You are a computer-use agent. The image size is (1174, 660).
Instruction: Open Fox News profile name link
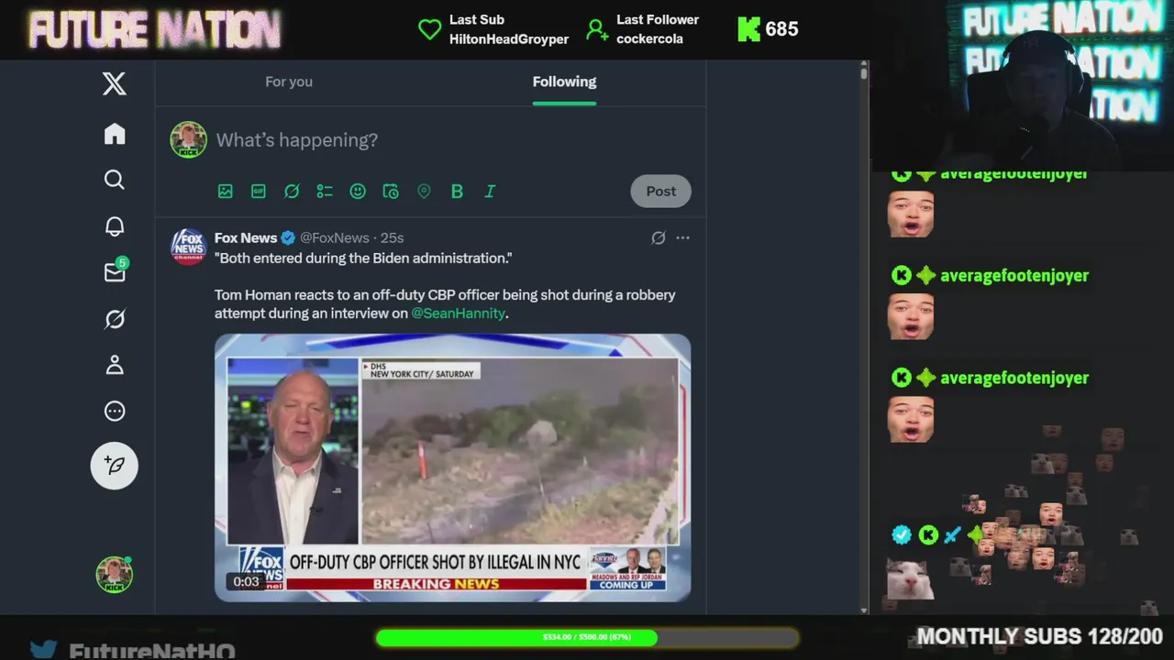246,237
